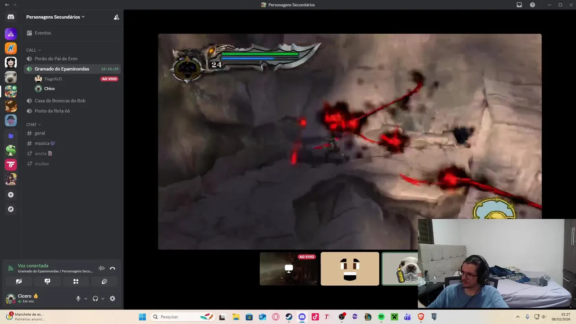Toggle camera on with the crossed camera button
The height and width of the screenshot is (324, 576).
(x=19, y=281)
